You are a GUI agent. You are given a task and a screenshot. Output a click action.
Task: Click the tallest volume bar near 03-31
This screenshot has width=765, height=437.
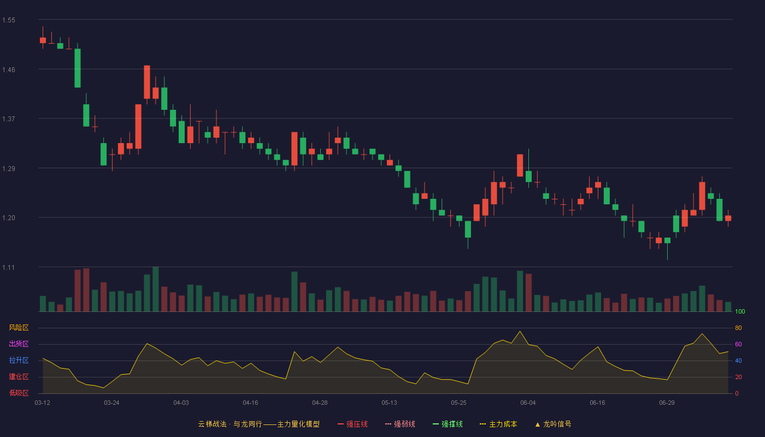coord(156,289)
